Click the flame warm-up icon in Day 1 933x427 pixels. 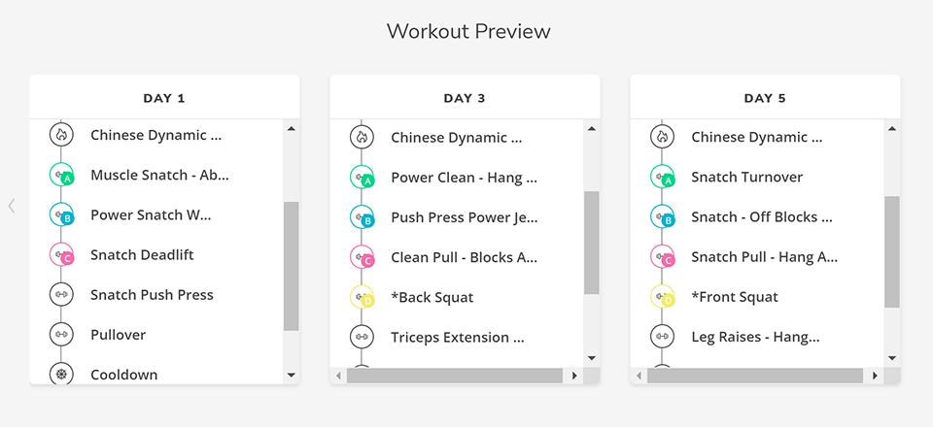click(60, 135)
